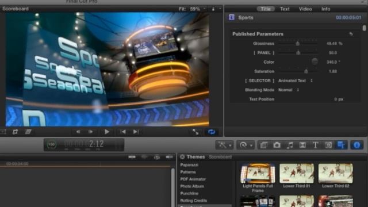
Task: Click the Color angle value 340.0
Action: pyautogui.click(x=333, y=62)
